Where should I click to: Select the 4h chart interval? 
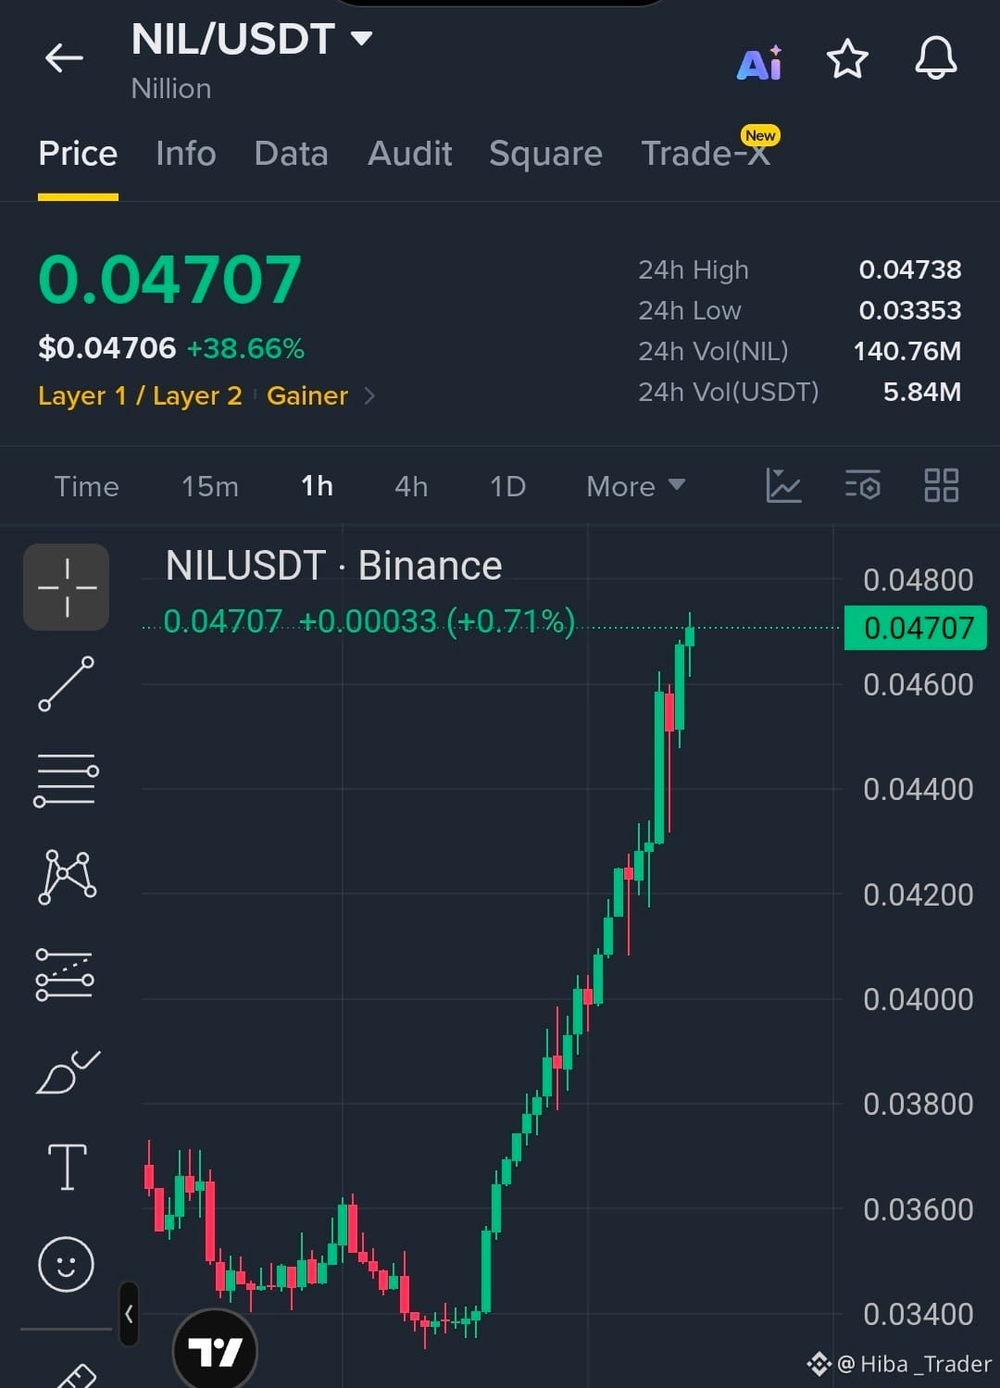411,486
